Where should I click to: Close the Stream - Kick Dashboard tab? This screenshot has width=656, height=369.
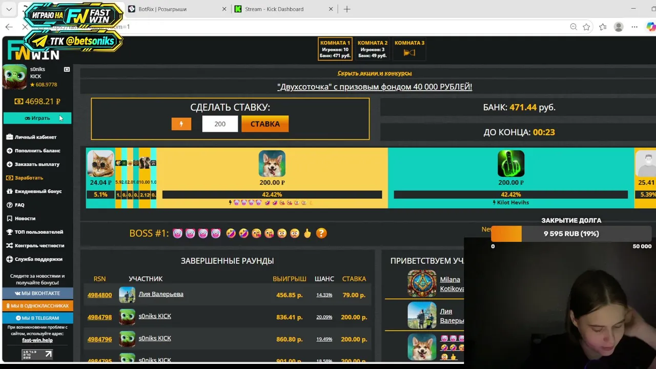point(331,9)
